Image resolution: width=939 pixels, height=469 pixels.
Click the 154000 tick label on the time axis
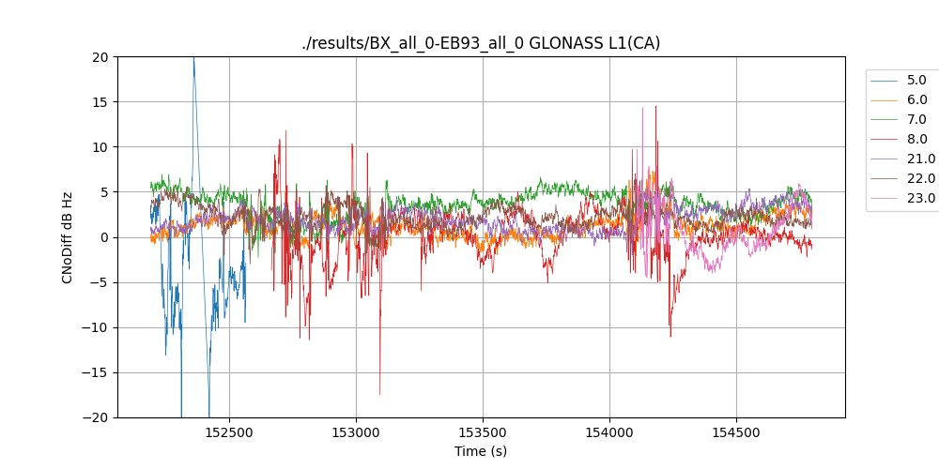pyautogui.click(x=609, y=433)
